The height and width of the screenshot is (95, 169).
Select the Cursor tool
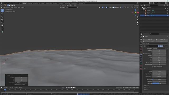tap(2, 13)
